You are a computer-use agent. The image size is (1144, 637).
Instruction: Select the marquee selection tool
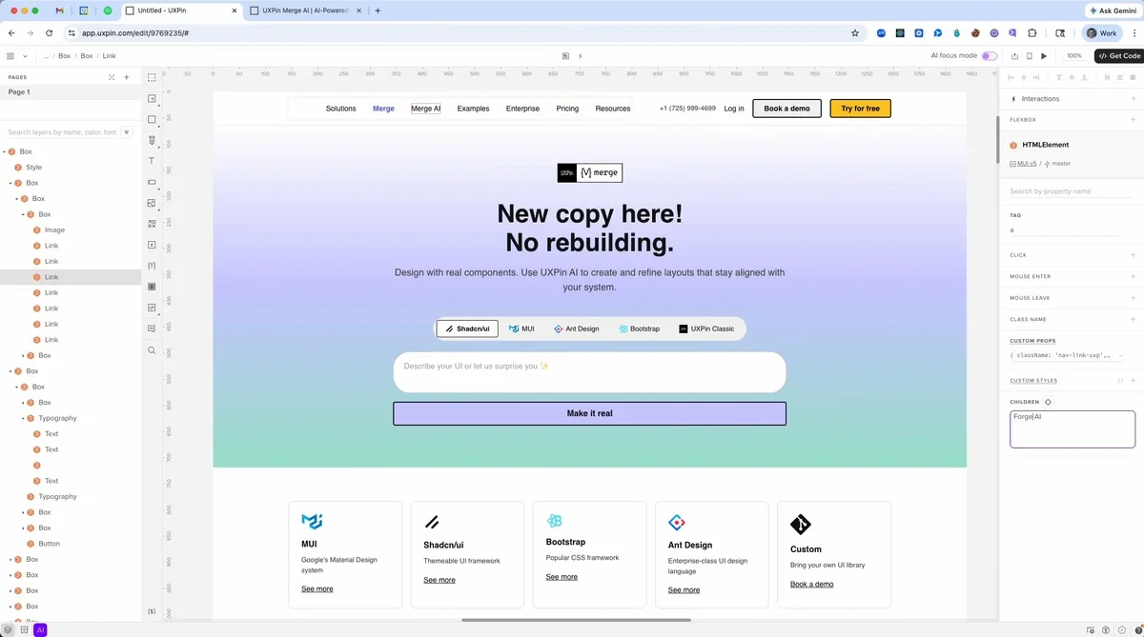pyautogui.click(x=152, y=78)
